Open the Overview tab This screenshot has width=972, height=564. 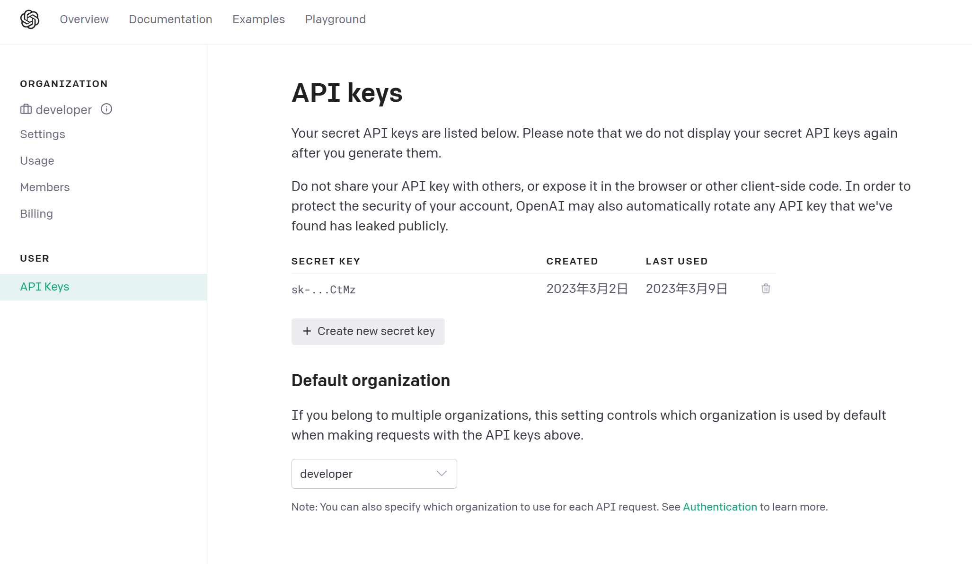[x=84, y=19]
